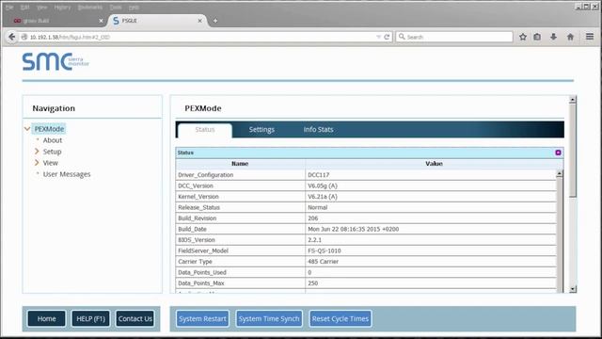Select the Data_Points_Max row name
Image resolution: width=602 pixels, height=339 pixels.
point(201,282)
